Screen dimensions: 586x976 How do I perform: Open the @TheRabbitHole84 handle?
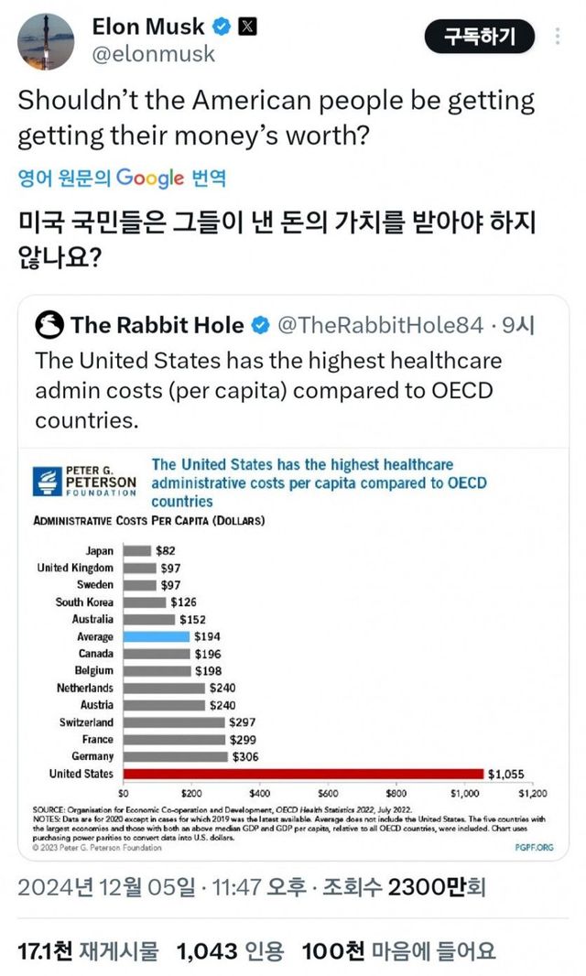pyautogui.click(x=381, y=325)
